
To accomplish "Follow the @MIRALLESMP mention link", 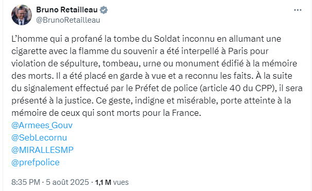I will click(42, 150).
